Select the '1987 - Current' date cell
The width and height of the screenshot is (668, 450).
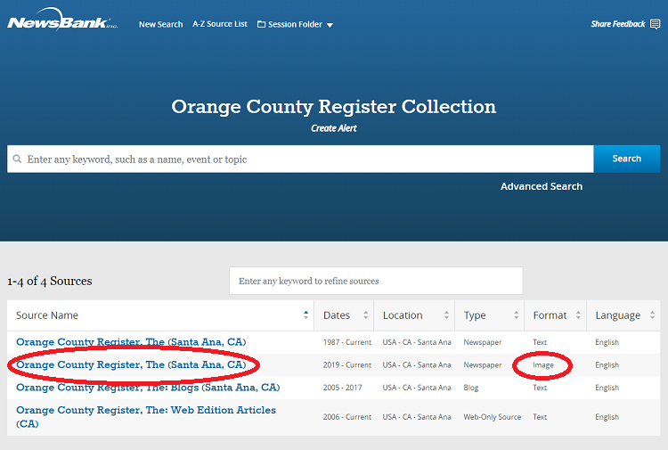(346, 342)
